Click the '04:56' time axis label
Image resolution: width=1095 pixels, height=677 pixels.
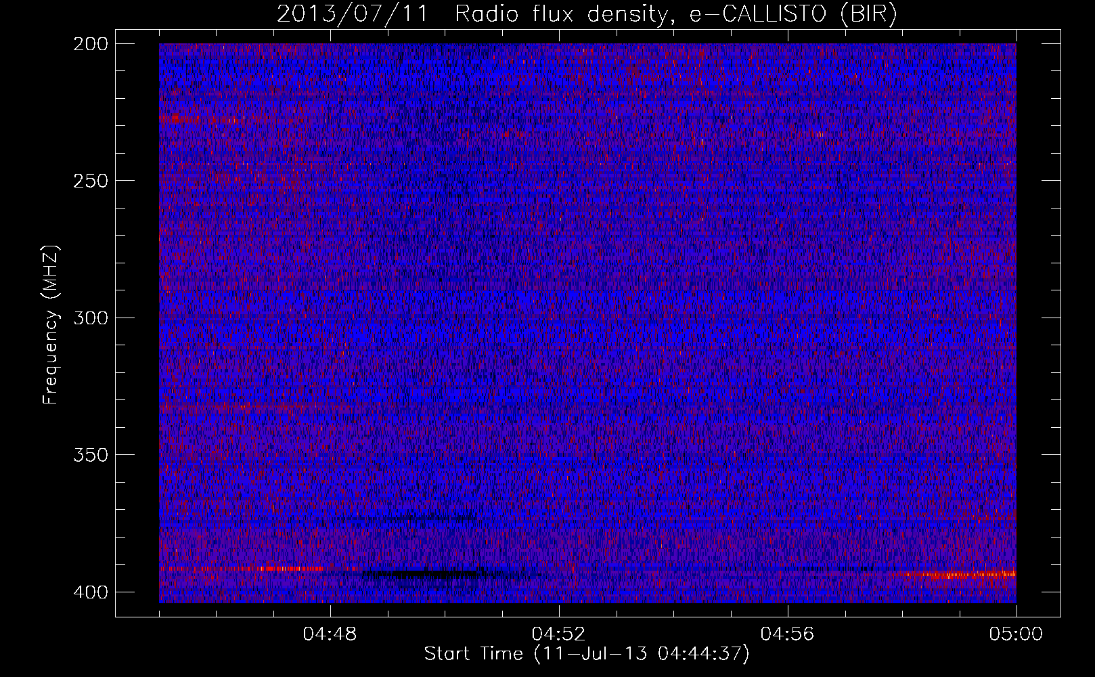(x=788, y=634)
